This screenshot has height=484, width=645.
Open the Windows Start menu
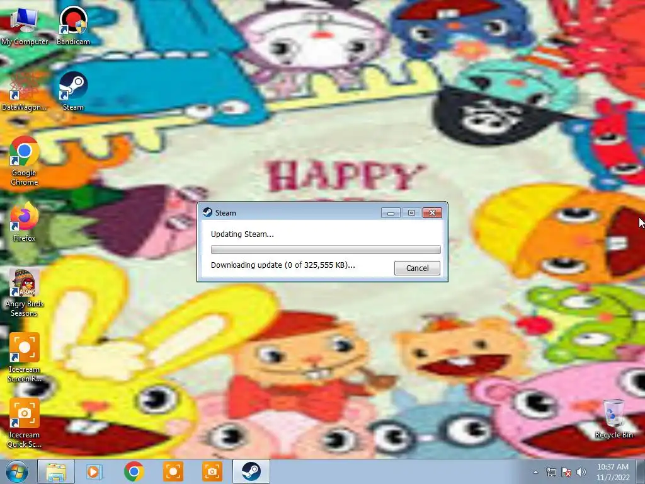(16, 471)
